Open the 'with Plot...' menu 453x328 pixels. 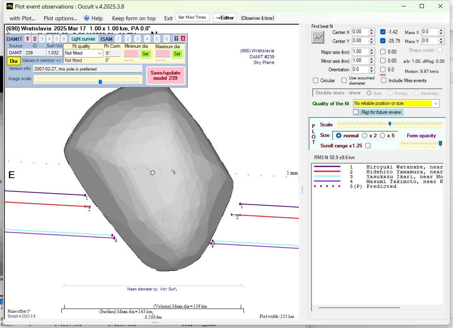coord(22,18)
